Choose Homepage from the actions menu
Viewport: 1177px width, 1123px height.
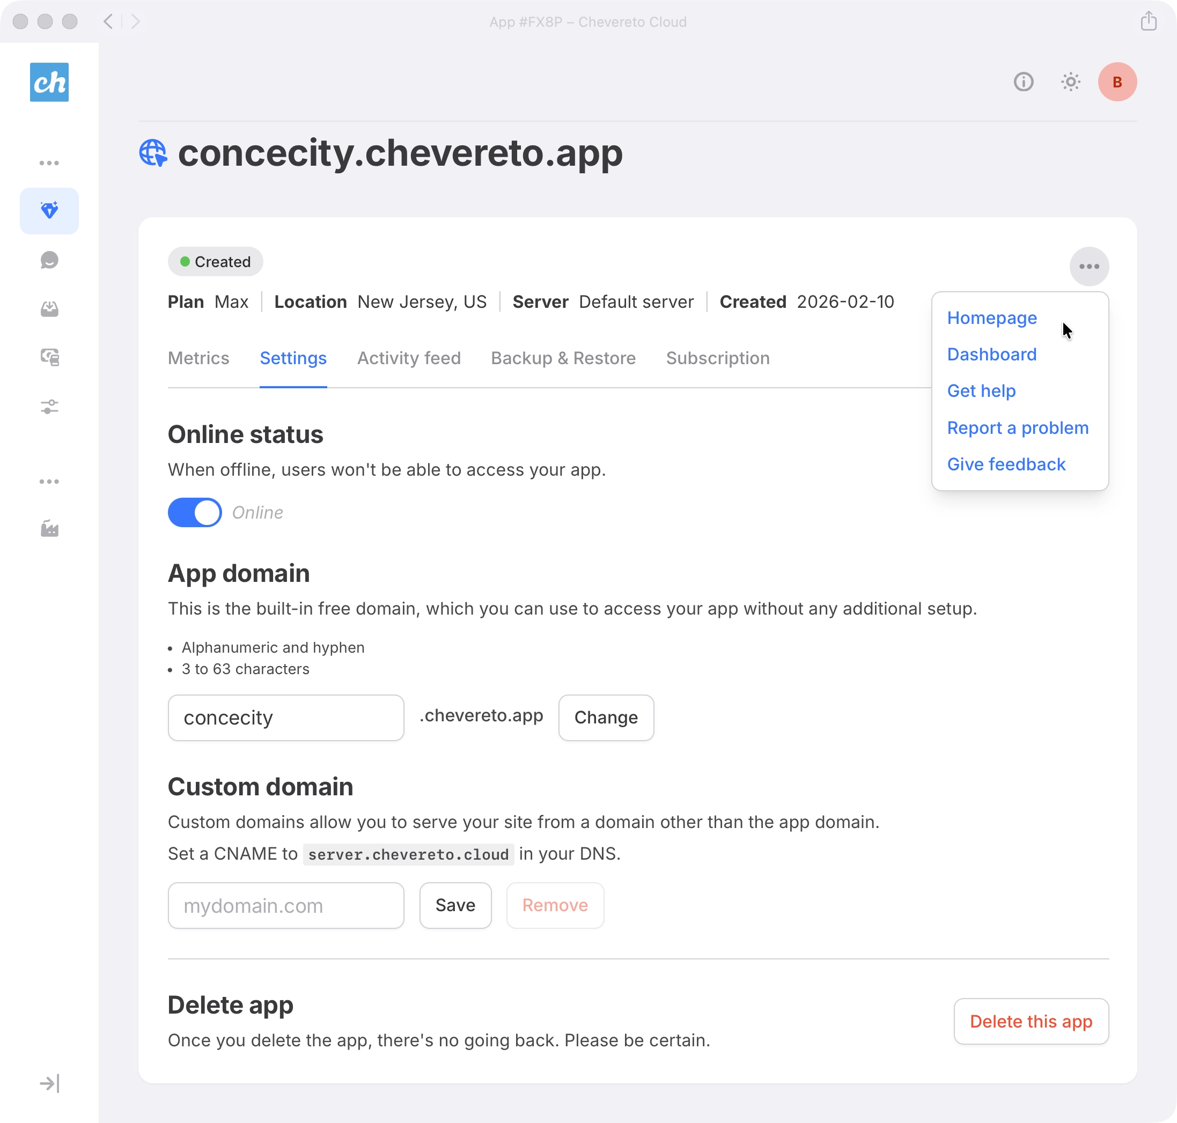click(991, 318)
